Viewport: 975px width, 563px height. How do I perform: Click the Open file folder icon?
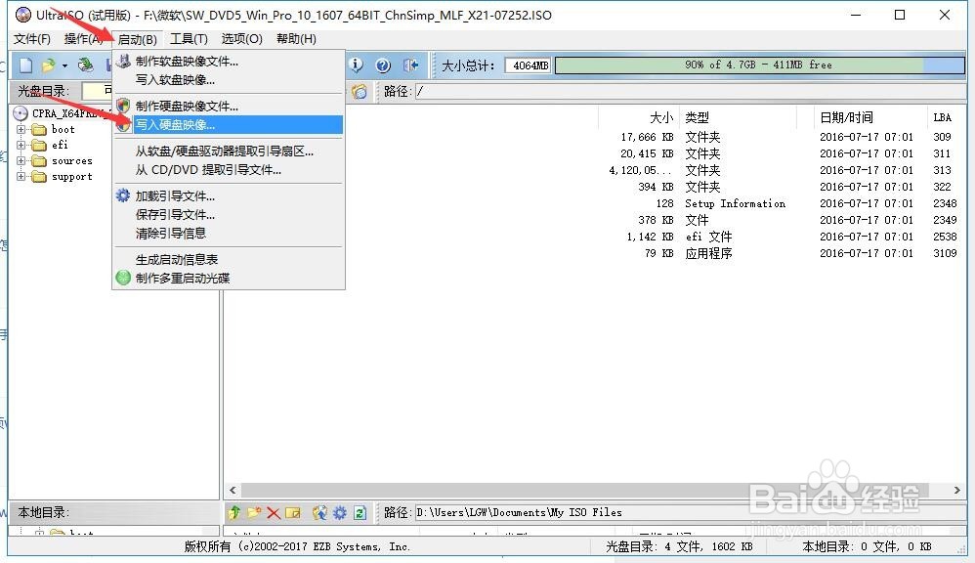click(48, 65)
